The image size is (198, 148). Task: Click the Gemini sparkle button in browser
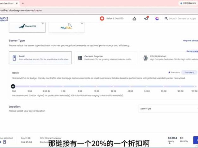[x=188, y=3]
